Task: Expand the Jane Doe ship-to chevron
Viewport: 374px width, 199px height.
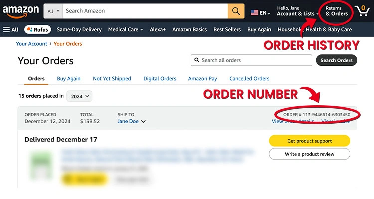Action: pos(143,121)
